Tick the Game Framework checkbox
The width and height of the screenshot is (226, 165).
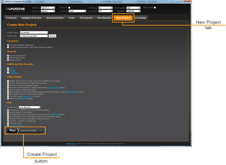click(x=8, y=125)
